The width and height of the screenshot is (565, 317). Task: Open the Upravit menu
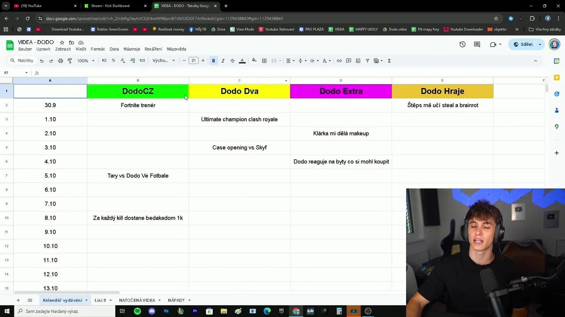coord(43,49)
